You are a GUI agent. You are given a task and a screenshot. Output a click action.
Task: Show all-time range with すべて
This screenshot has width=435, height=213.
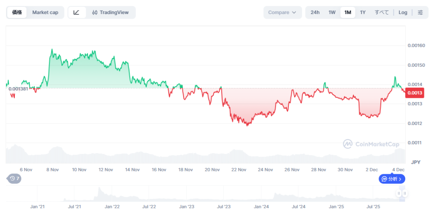click(x=381, y=12)
